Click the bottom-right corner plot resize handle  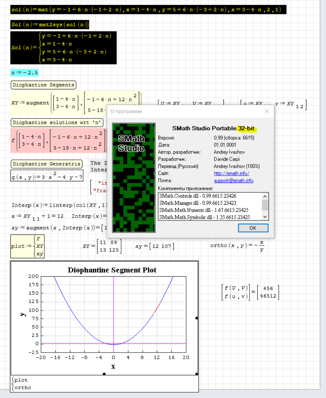[x=197, y=374]
